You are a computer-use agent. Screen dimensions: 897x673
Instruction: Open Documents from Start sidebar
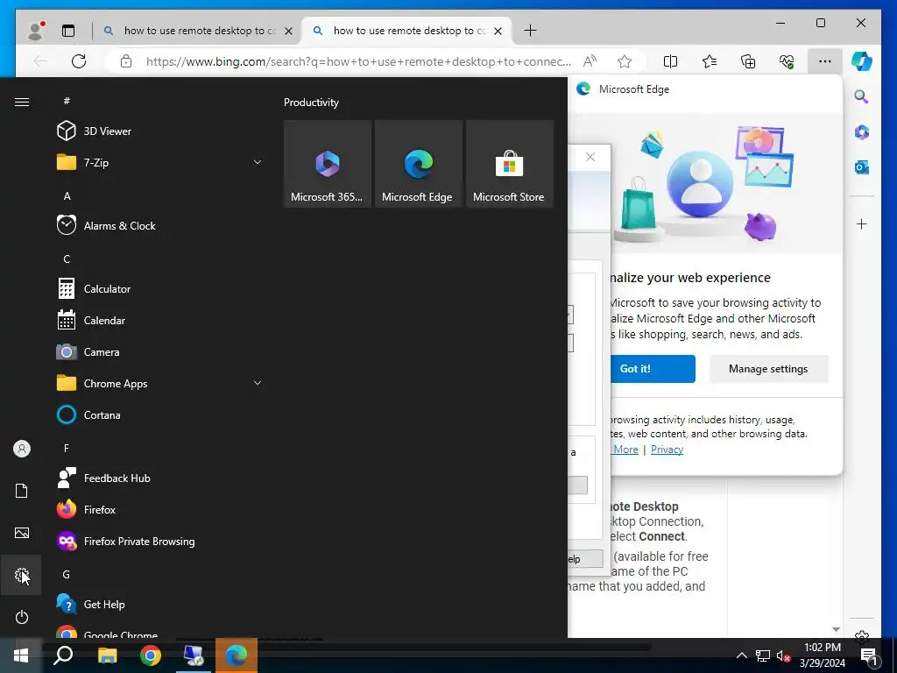click(x=22, y=491)
